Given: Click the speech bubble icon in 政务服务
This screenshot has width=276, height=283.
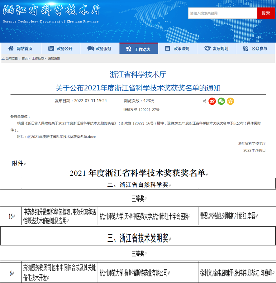Looking at the screenshot, I should 91,49.
